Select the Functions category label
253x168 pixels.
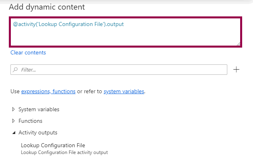tap(30, 121)
